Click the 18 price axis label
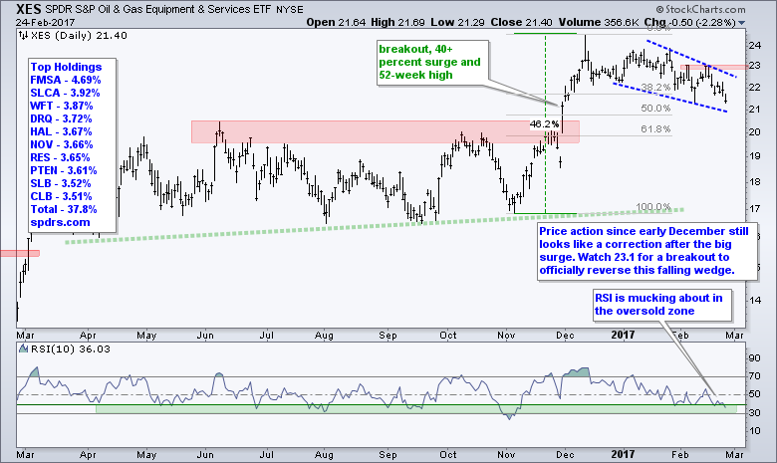The width and height of the screenshot is (777, 463). tap(755, 182)
